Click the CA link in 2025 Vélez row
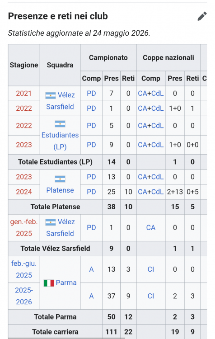The width and height of the screenshot is (215, 339). pos(151,228)
